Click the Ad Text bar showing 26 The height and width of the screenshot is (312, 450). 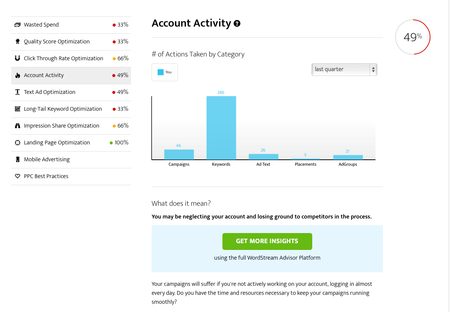pyautogui.click(x=264, y=157)
